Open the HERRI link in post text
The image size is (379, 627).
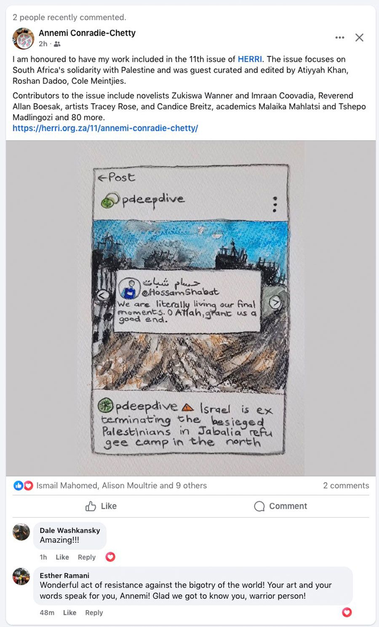pos(250,59)
